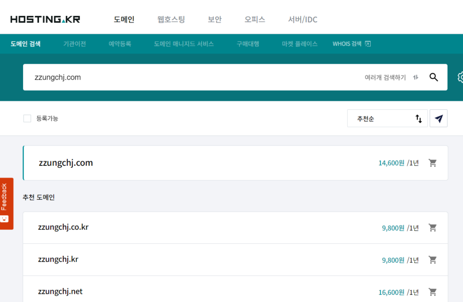Click the paper plane send icon button
The image size is (463, 302).
(439, 118)
